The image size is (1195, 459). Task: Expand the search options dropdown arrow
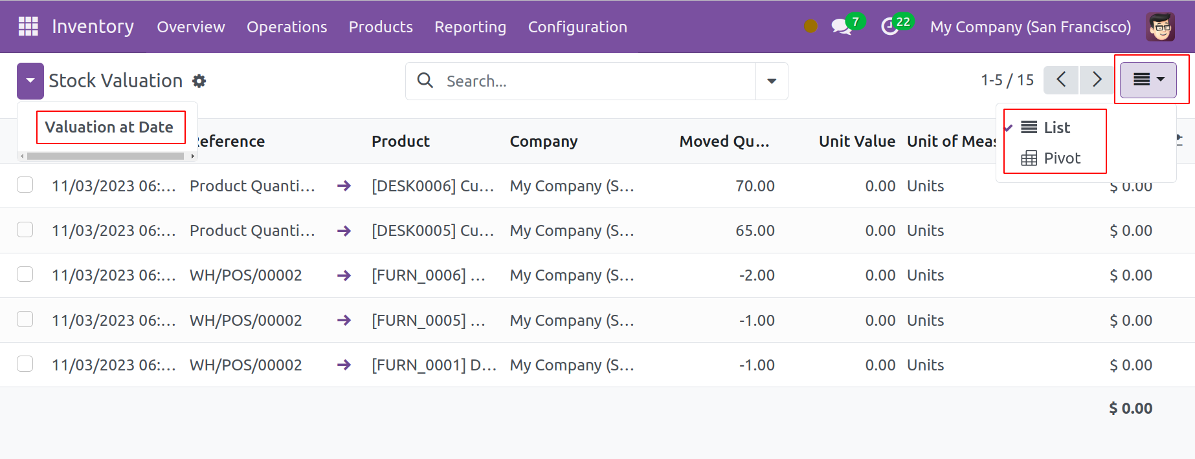pos(772,81)
